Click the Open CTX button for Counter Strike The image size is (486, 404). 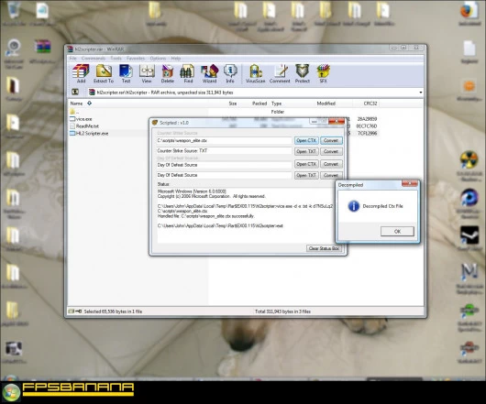(306, 140)
